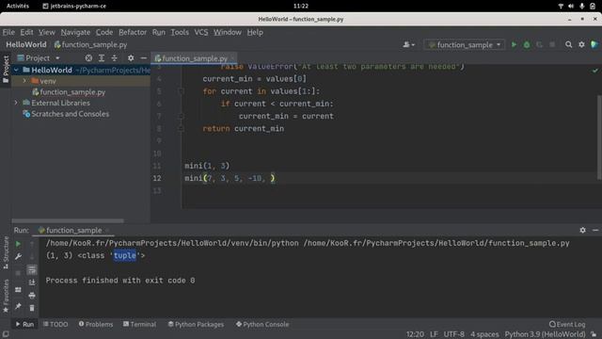Screen dimensions: 602x339
Task: Open the TODO tool tab
Action: (55, 324)
